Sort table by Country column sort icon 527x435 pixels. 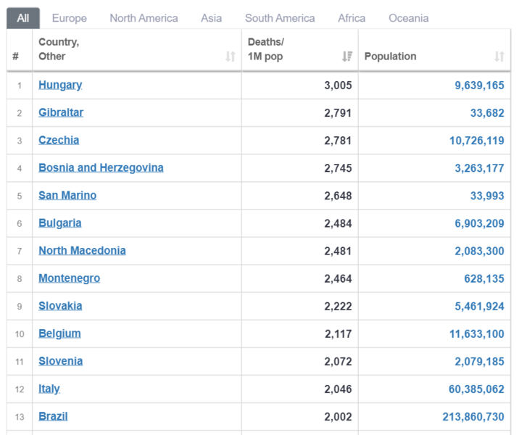(x=231, y=57)
